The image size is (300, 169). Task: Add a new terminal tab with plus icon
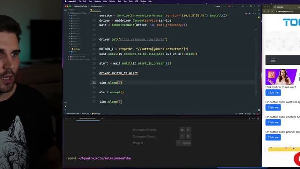click(102, 119)
